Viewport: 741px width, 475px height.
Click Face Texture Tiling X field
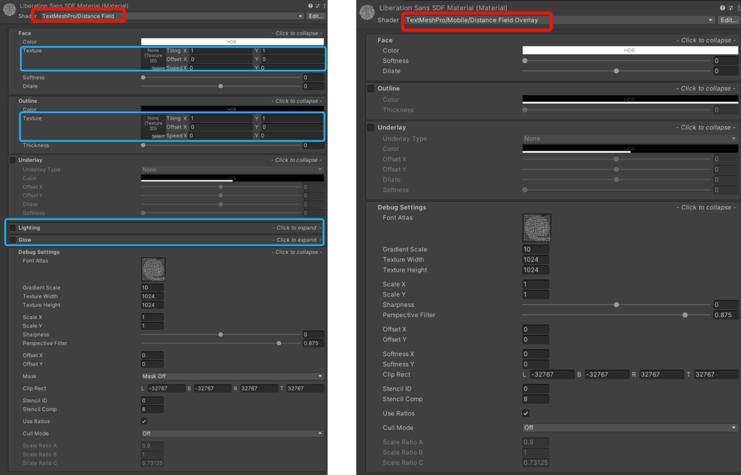tap(221, 51)
